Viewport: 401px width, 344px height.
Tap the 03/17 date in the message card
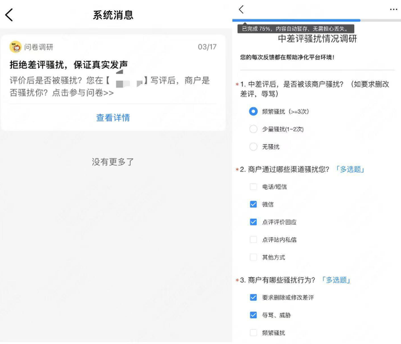point(207,47)
